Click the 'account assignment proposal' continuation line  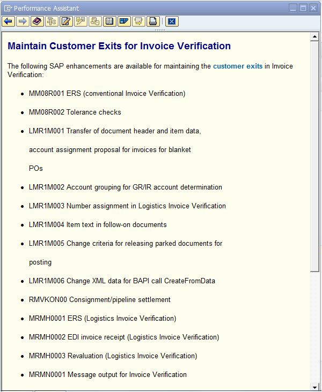(x=110, y=150)
